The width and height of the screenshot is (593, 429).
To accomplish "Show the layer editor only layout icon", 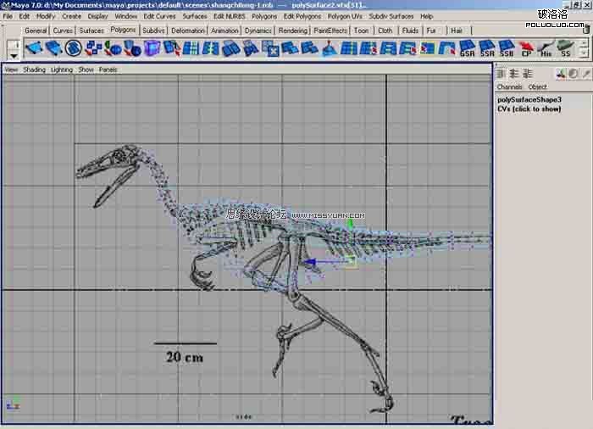I will tap(513, 74).
